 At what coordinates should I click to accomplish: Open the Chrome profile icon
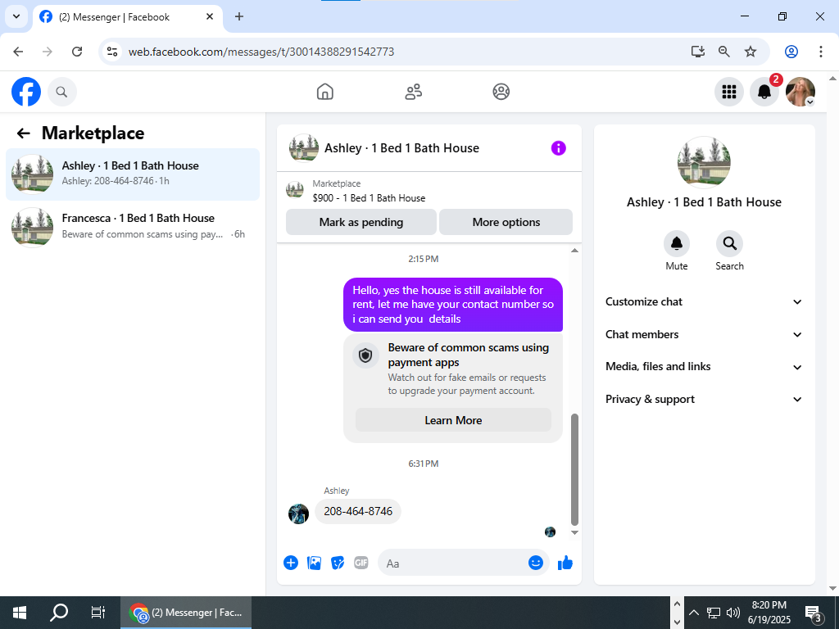click(x=791, y=52)
